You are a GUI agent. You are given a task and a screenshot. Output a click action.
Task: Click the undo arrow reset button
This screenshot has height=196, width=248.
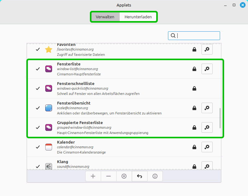139,176
